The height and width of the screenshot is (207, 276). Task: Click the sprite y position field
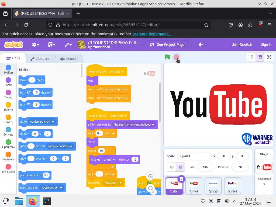(x=242, y=156)
